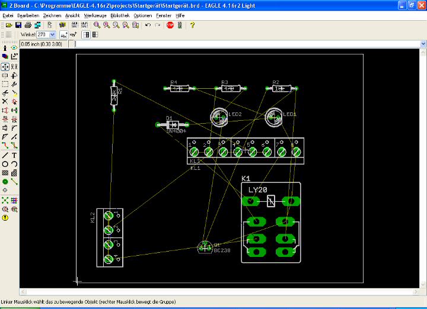Run a ULP with the ULP icon
Screen dimensions: 427x309
pyautogui.click(x=84, y=25)
